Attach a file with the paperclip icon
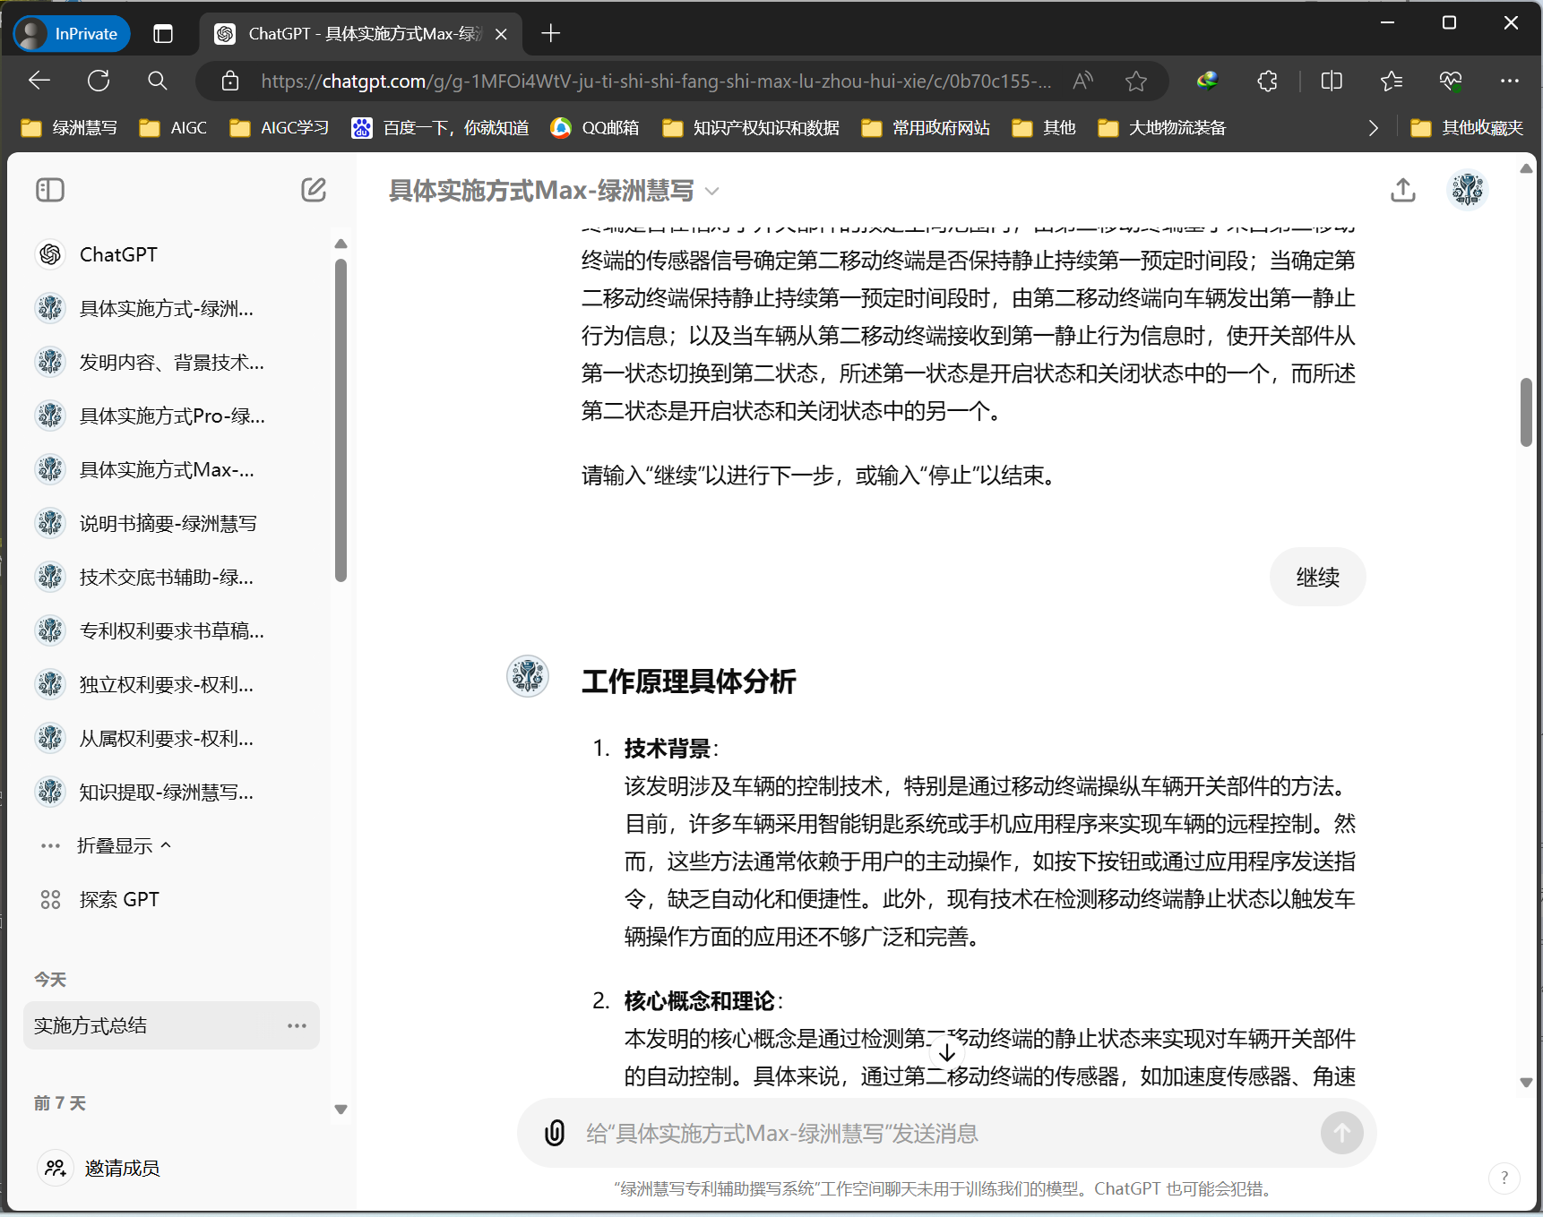The width and height of the screenshot is (1543, 1217). [556, 1133]
